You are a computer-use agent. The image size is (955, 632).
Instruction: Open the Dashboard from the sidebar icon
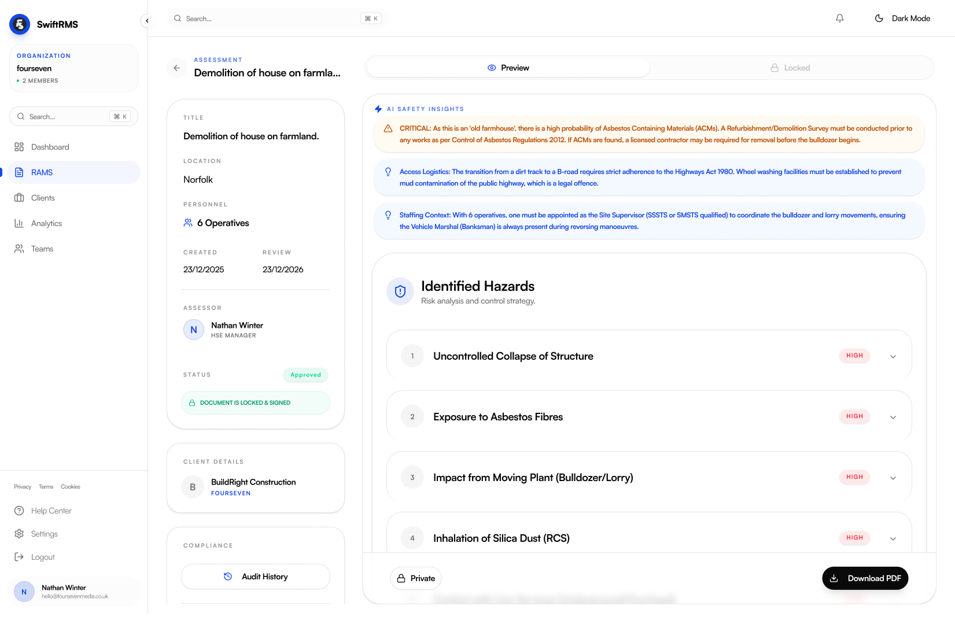19,146
